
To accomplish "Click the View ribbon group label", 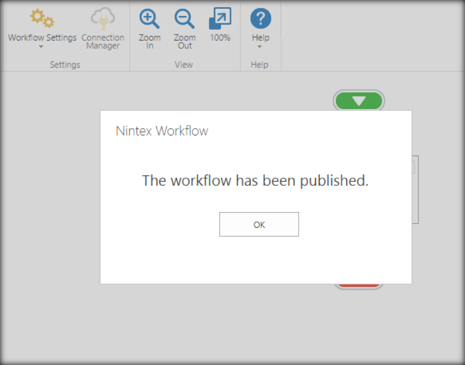I will tap(184, 65).
